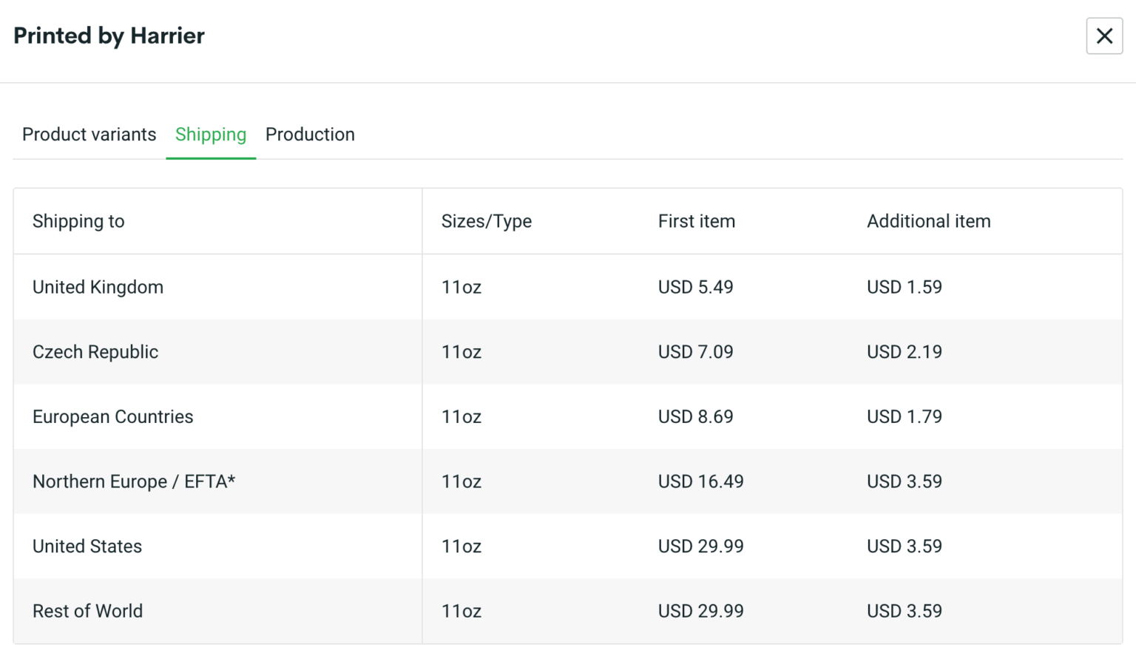Click the Printed by Harrier title
This screenshot has height=670, width=1136.
click(109, 35)
